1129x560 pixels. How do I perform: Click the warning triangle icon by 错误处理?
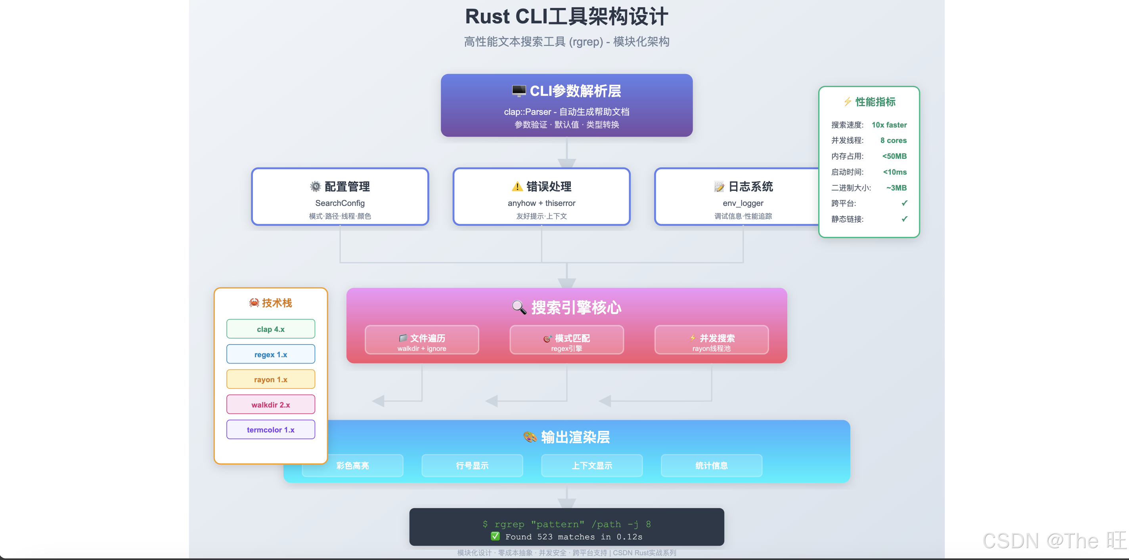517,187
